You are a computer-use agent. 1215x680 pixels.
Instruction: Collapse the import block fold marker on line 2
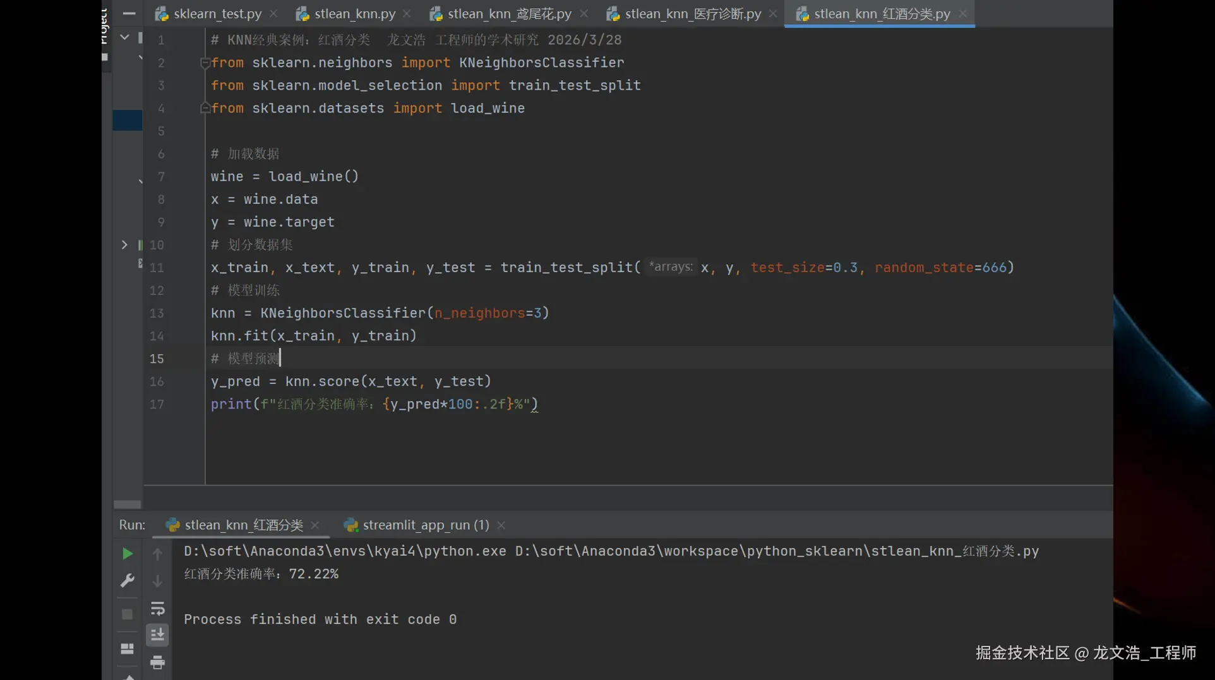click(205, 63)
